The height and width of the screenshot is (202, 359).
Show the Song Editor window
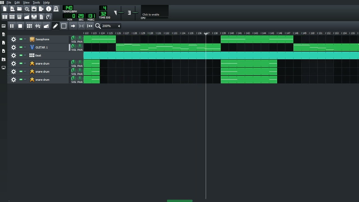(x=5, y=17)
